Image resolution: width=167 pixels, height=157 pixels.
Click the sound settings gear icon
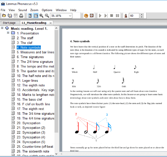coord(86,16)
